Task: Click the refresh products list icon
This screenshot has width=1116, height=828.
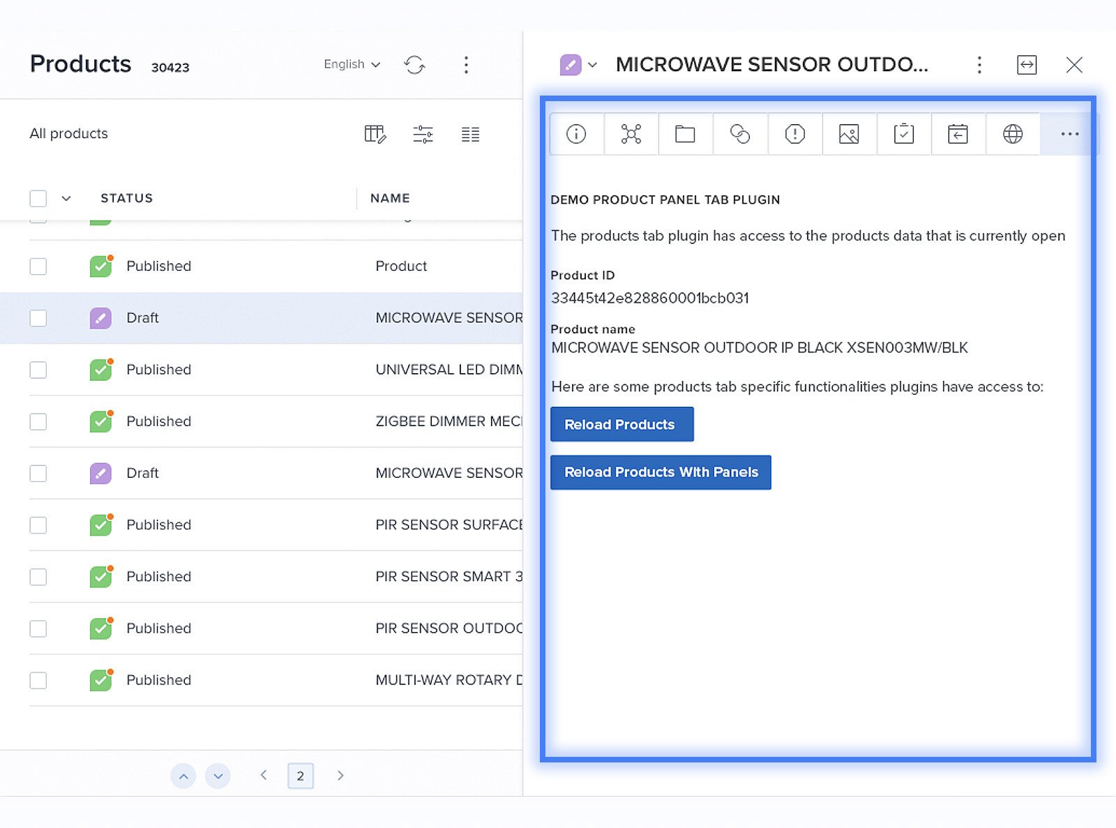Action: 414,65
